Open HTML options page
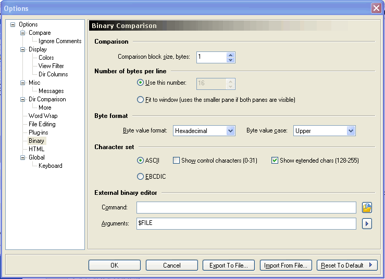The height and width of the screenshot is (279, 385). tap(36, 149)
